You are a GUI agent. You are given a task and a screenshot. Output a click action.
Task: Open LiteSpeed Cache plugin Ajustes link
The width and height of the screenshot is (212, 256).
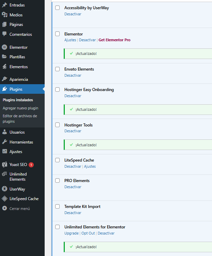(90, 166)
